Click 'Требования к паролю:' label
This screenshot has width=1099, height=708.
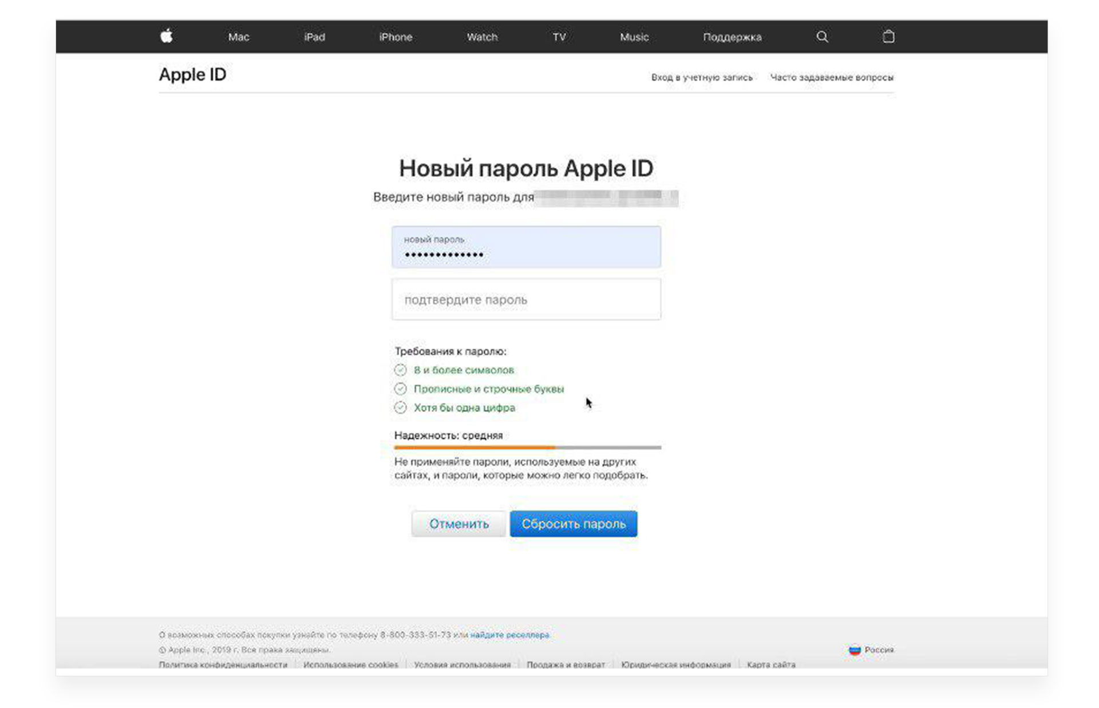point(450,351)
